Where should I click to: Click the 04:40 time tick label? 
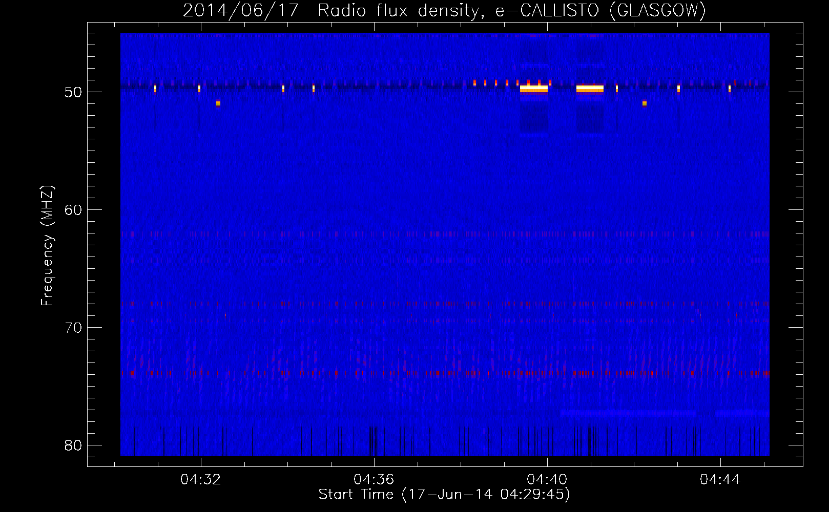tap(547, 480)
